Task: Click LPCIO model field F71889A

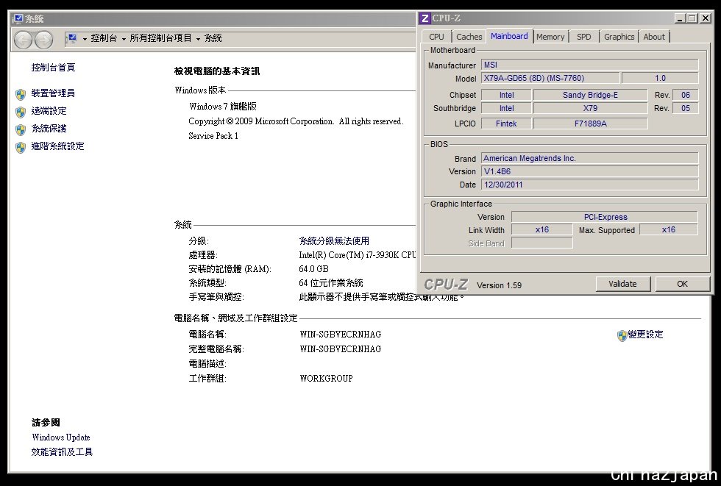Action: tap(590, 124)
